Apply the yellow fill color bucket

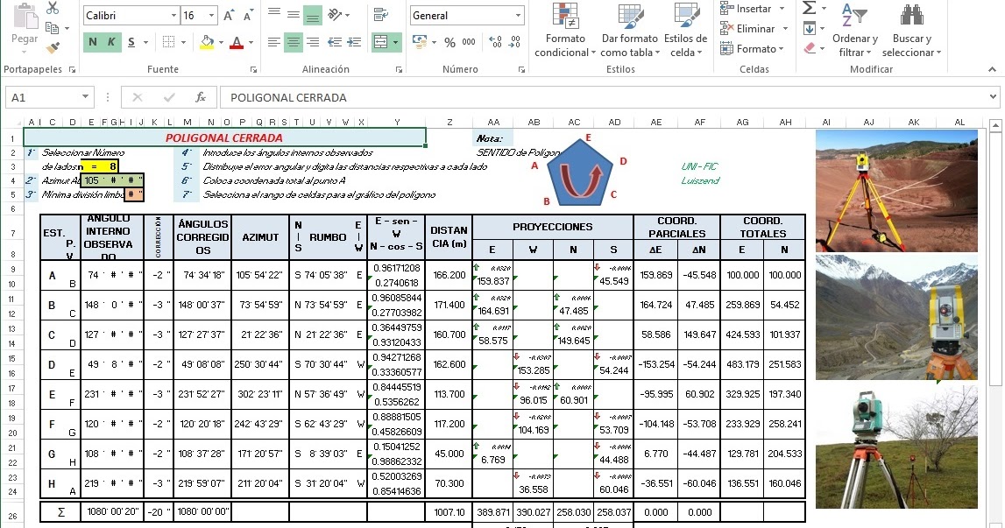[207, 42]
